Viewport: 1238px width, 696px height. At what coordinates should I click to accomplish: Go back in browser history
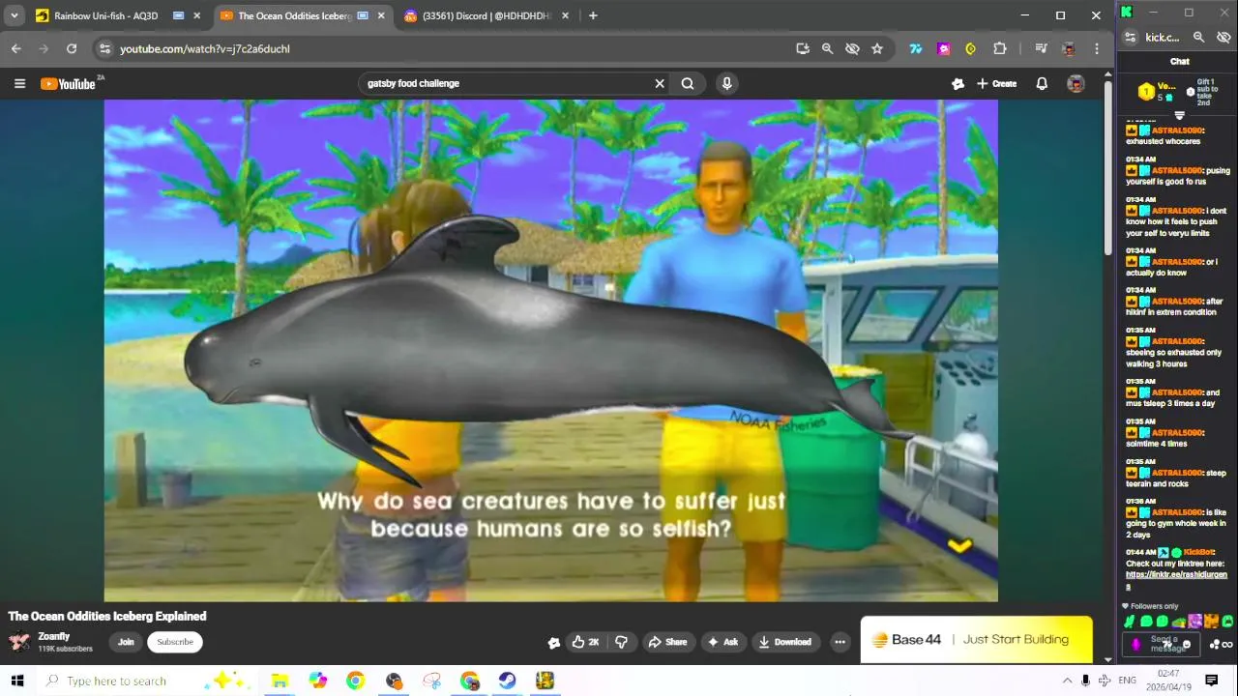coord(16,48)
